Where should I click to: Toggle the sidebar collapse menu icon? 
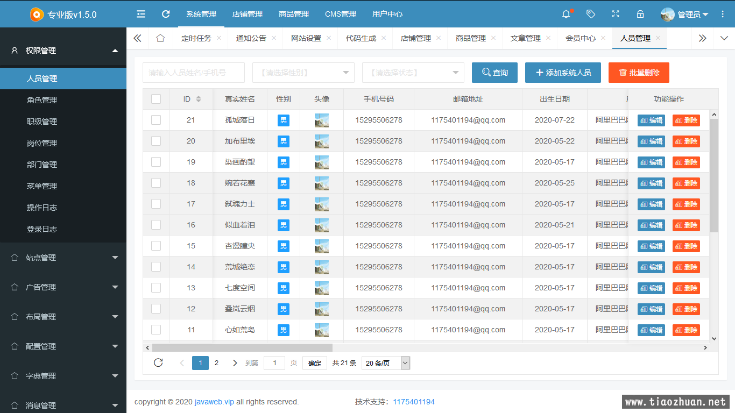[x=141, y=14]
